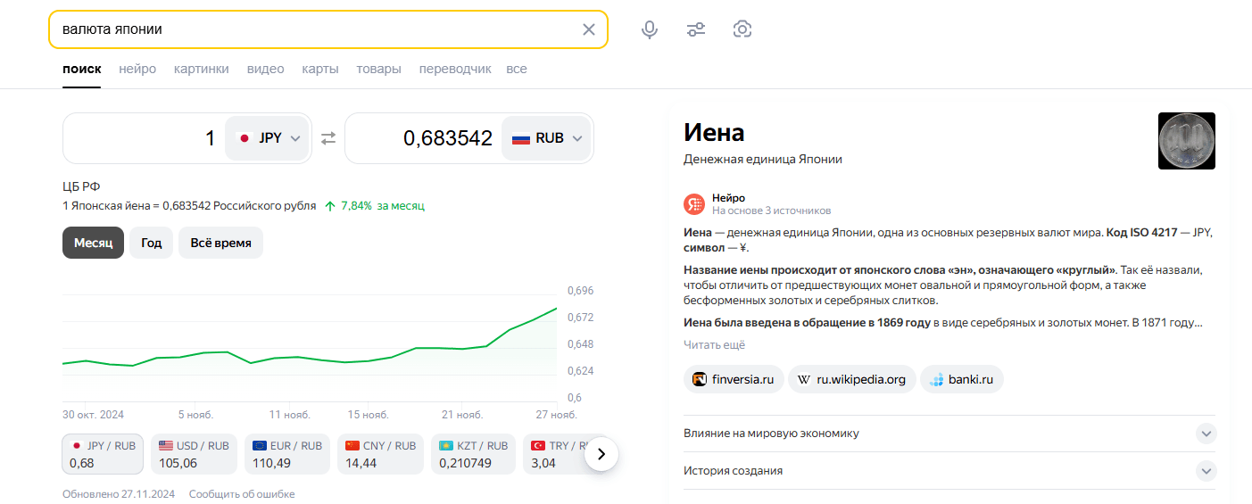Open the JPY currency dropdown

pos(269,138)
